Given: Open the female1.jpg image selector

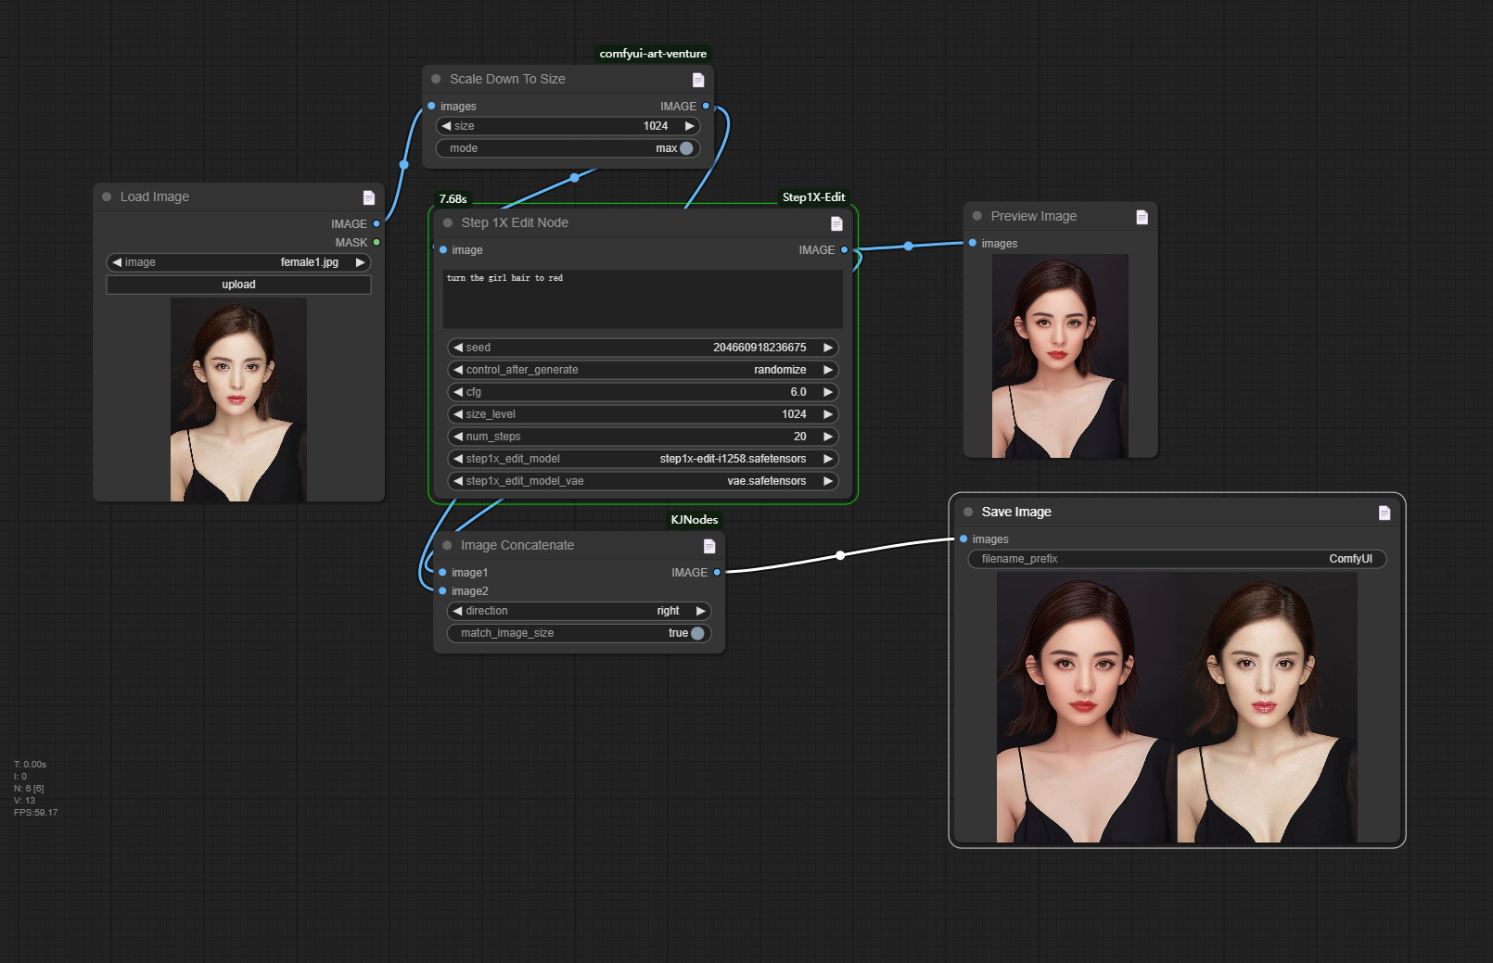Looking at the screenshot, I should point(238,262).
